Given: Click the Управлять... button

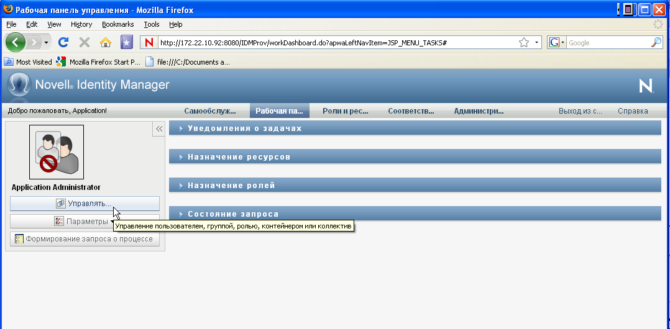Looking at the screenshot, I should tap(85, 204).
